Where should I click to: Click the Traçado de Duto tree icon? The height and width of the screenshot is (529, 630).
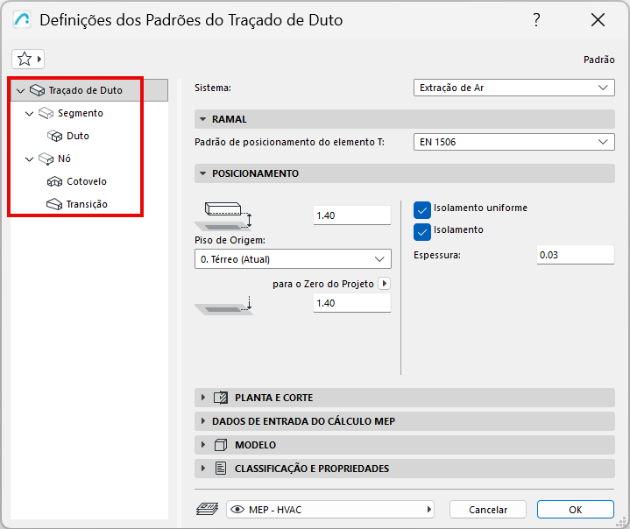[x=38, y=90]
